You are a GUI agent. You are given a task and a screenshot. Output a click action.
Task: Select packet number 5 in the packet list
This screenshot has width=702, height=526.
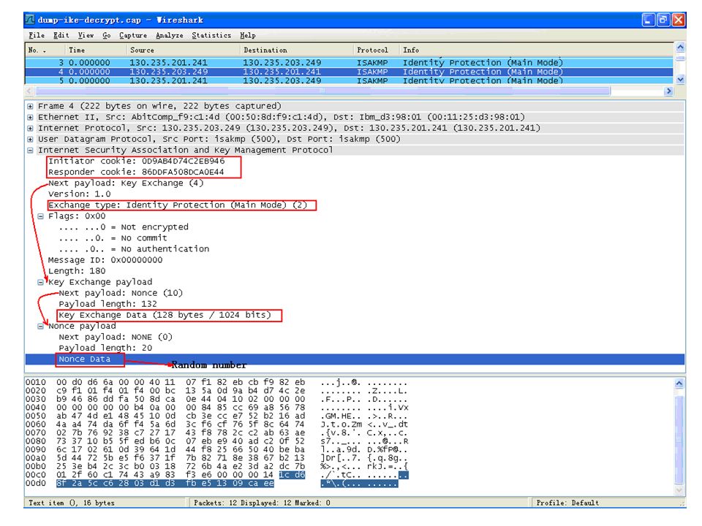350,80
